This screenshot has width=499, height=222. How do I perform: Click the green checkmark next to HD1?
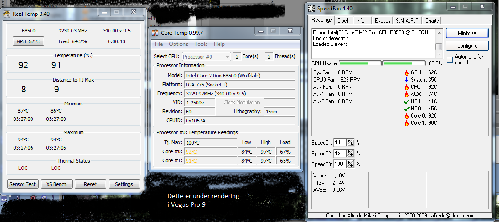coord(407,101)
